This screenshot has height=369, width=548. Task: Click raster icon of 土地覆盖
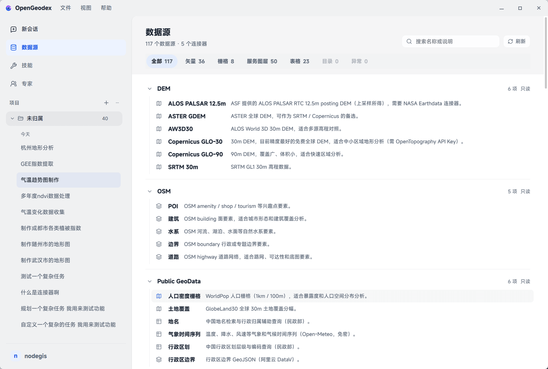click(159, 309)
